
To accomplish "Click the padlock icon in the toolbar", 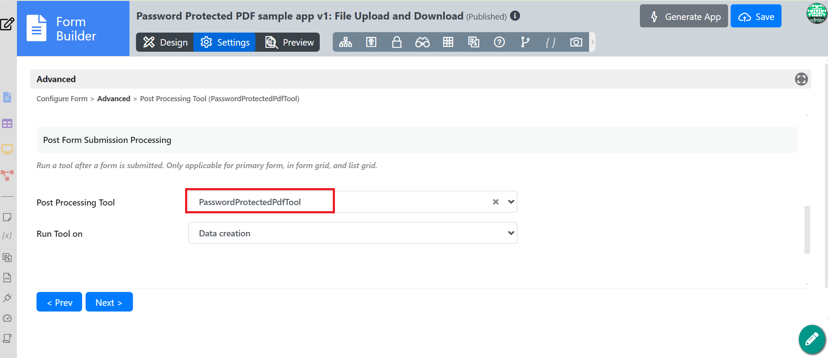I will 396,42.
